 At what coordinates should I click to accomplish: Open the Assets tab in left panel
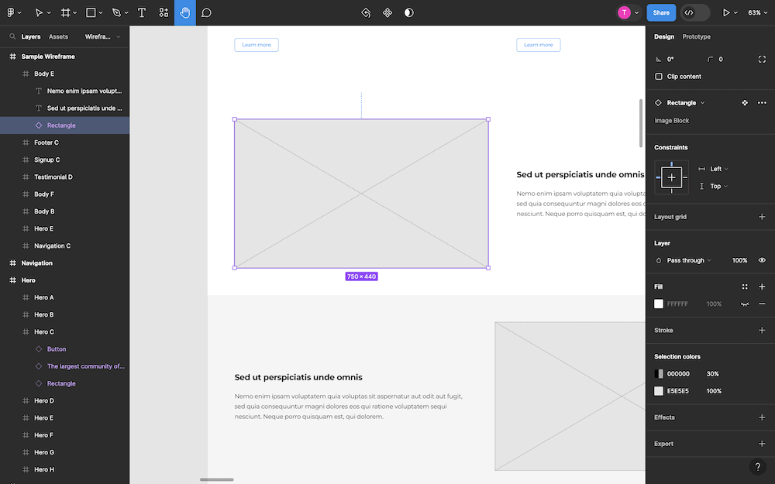pyautogui.click(x=58, y=36)
